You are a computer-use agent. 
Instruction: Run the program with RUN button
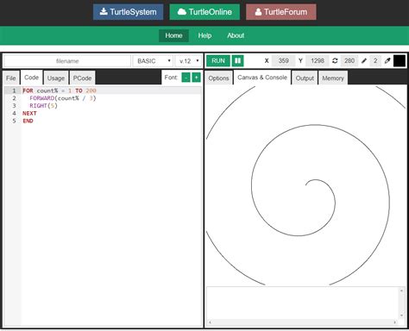pos(218,60)
